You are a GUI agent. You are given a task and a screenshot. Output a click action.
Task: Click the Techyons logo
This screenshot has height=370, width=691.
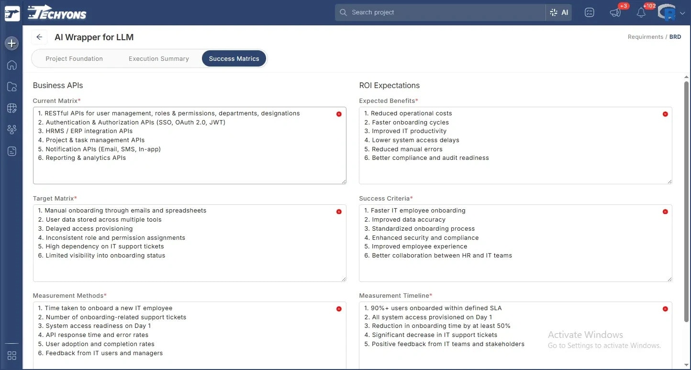pyautogui.click(x=56, y=12)
